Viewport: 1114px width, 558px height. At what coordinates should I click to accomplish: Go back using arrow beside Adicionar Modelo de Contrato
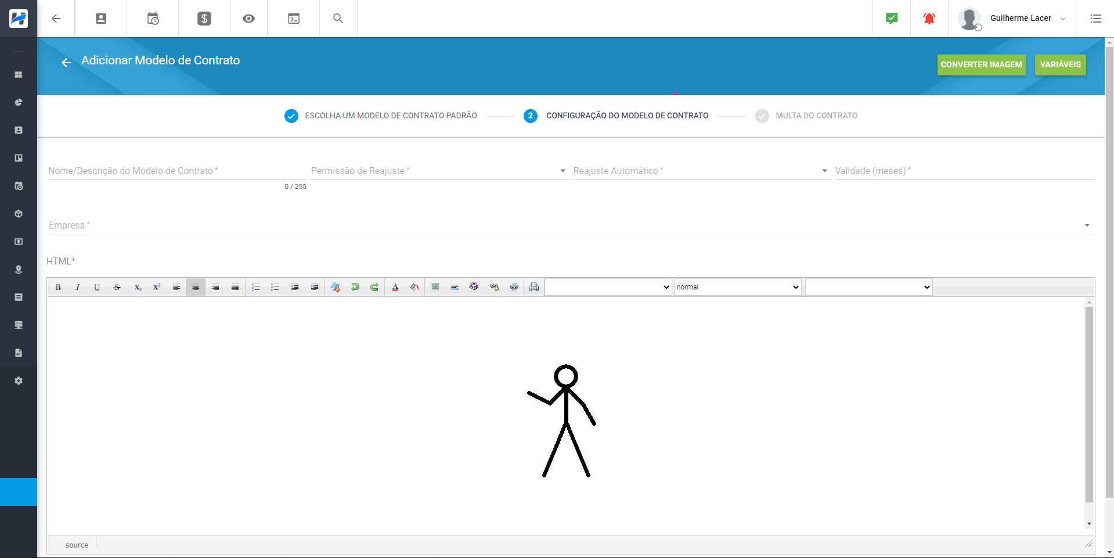pyautogui.click(x=66, y=63)
